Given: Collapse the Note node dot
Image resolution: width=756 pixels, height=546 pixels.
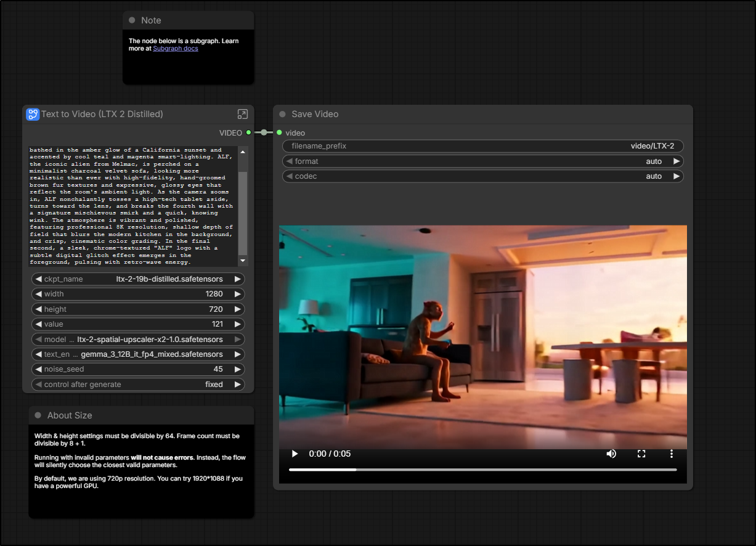Looking at the screenshot, I should (x=132, y=20).
